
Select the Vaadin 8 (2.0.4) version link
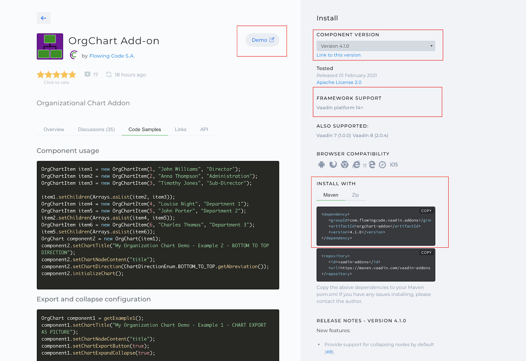(x=371, y=135)
